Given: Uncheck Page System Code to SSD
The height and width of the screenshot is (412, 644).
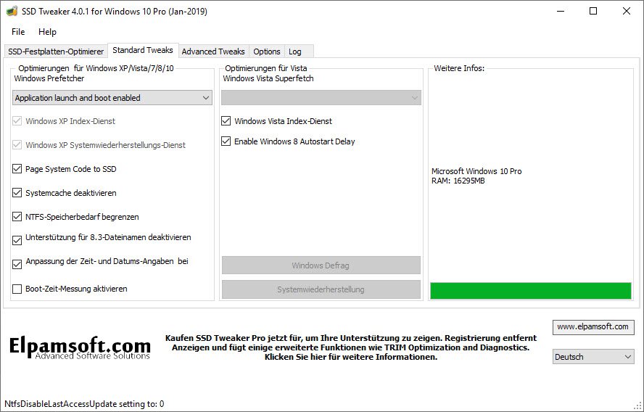Looking at the screenshot, I should (x=17, y=169).
